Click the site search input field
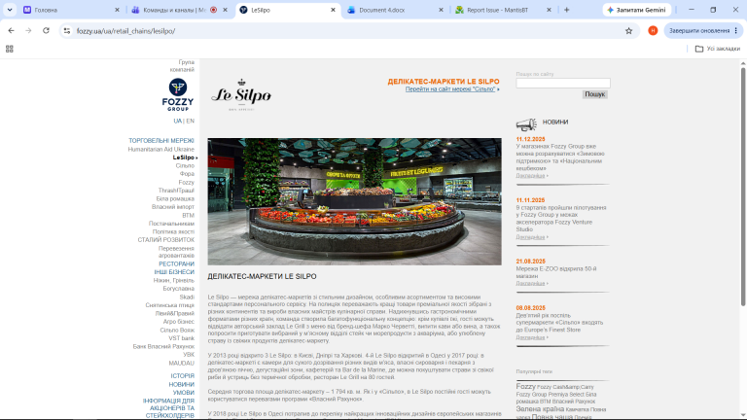This screenshot has width=747, height=420. (563, 84)
